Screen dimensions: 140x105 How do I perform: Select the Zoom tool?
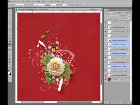click(x=10, y=68)
